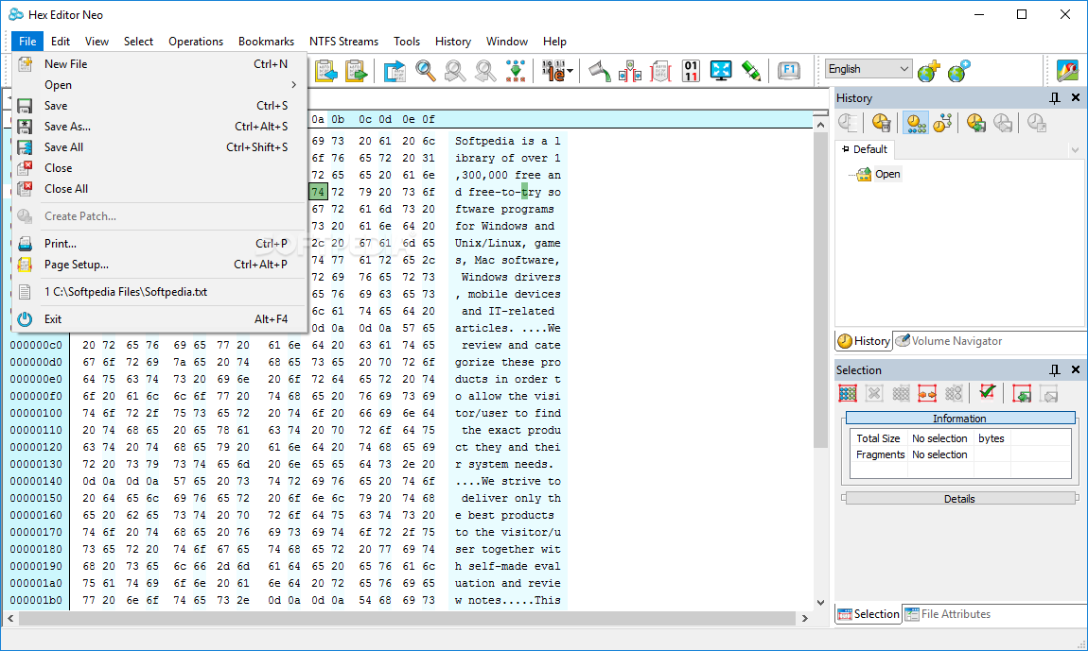Image resolution: width=1088 pixels, height=651 pixels.
Task: Click the clipboard with blue arrow icon
Action: tap(325, 71)
